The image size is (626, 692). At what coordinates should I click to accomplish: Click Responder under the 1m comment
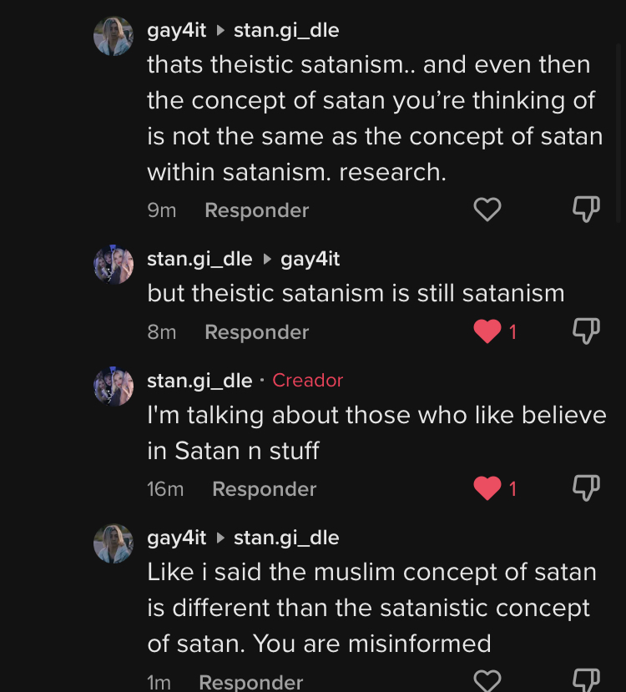click(251, 682)
